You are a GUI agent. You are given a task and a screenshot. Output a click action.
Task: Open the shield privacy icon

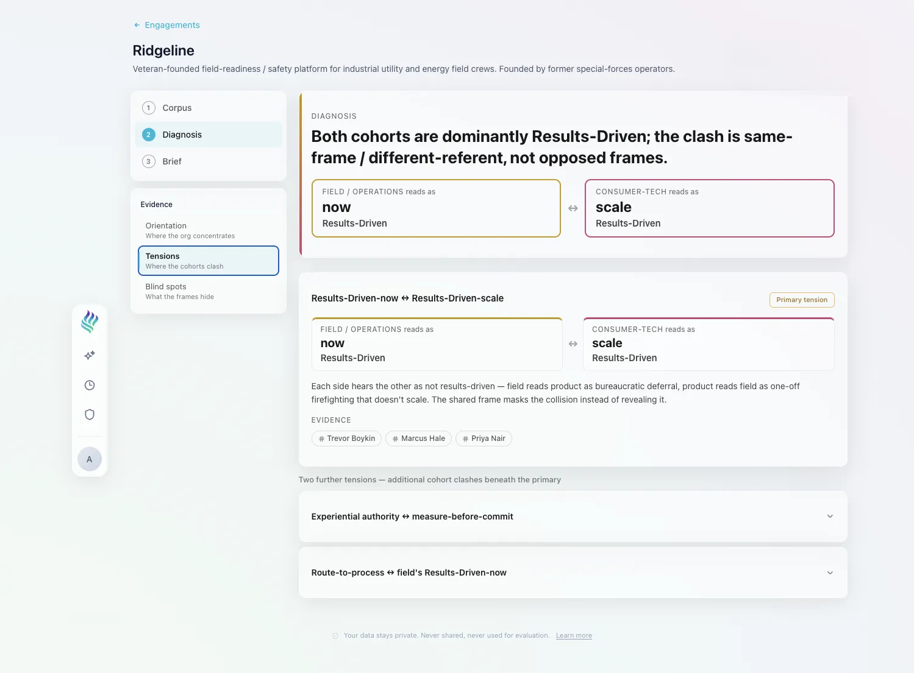(x=90, y=415)
